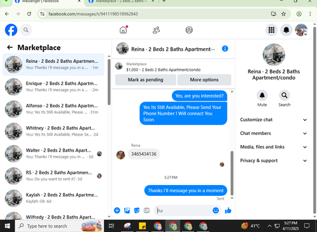Open the Kaylah conversation in the list
Screen dimensions: 317x232
(x=53, y=198)
